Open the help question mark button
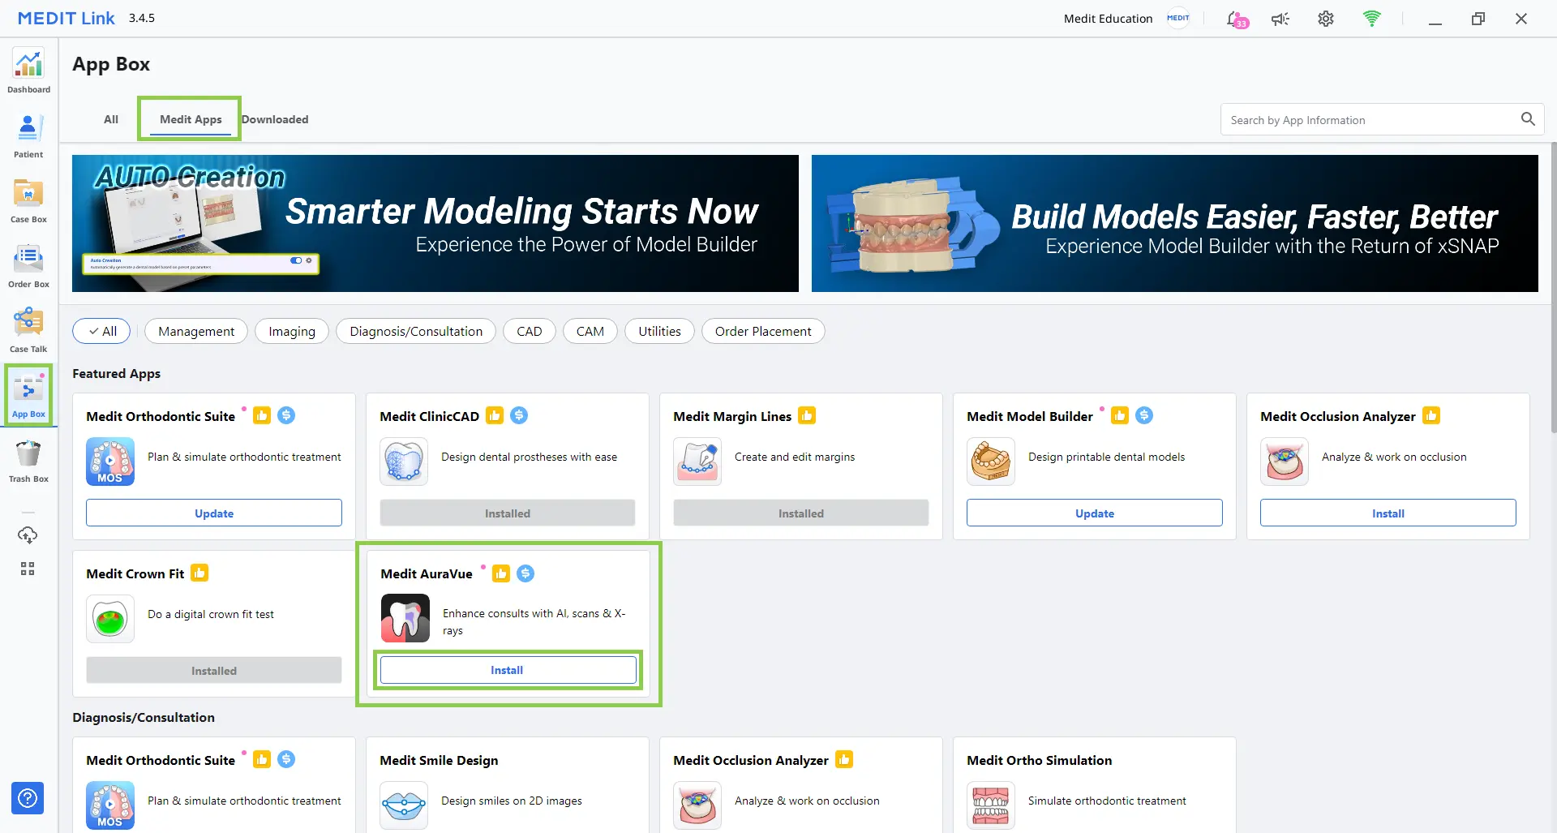This screenshot has height=833, width=1557. (x=28, y=798)
